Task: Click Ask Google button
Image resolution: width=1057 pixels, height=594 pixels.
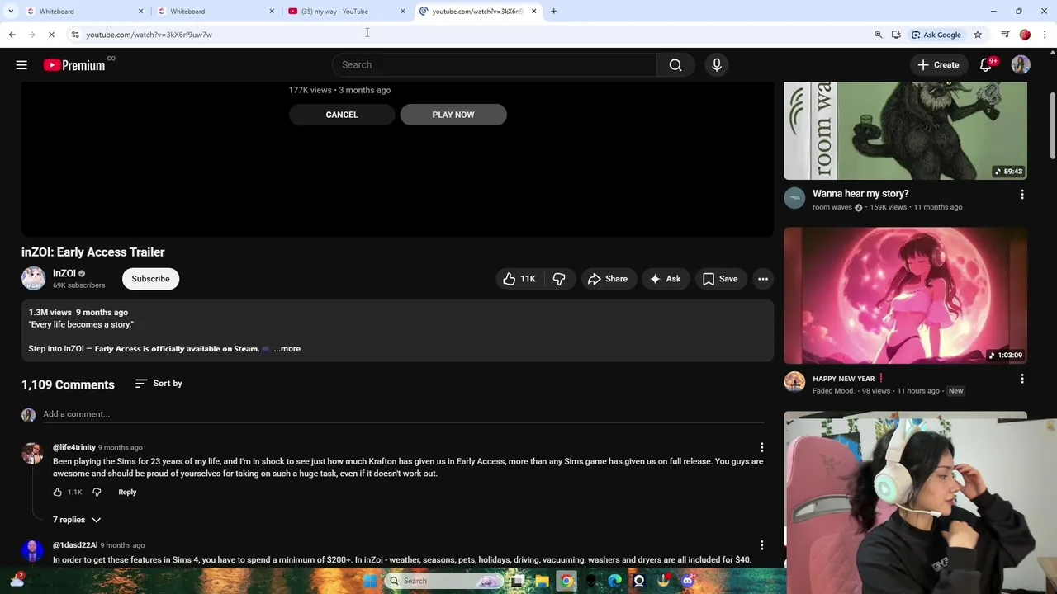Action: click(x=936, y=35)
